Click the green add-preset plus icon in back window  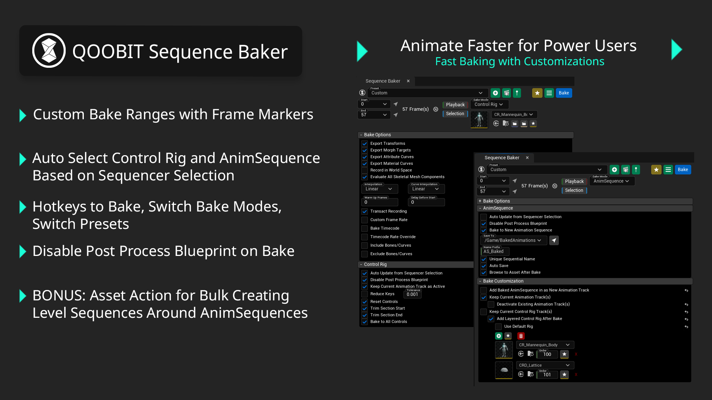pyautogui.click(x=495, y=93)
